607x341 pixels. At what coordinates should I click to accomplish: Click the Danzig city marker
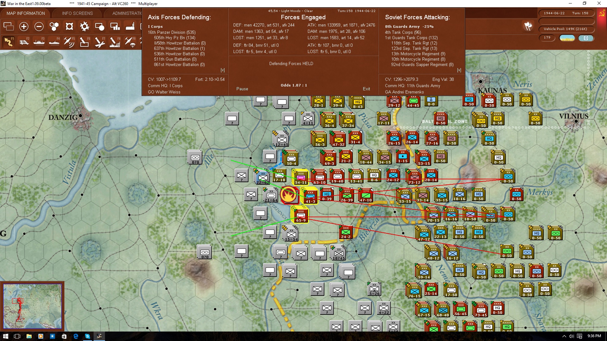tap(81, 116)
